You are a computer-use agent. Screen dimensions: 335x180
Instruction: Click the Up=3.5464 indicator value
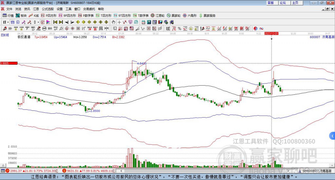click(61, 37)
